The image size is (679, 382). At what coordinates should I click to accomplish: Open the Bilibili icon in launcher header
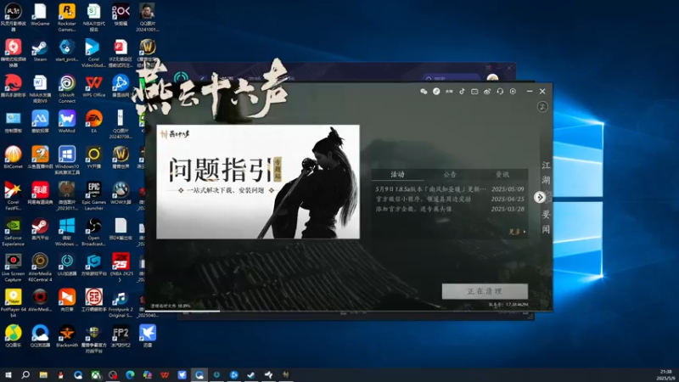[x=474, y=92]
